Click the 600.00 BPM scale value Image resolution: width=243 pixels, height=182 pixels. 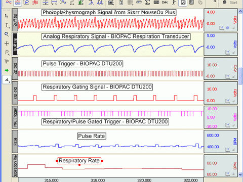pyautogui.click(x=213, y=135)
